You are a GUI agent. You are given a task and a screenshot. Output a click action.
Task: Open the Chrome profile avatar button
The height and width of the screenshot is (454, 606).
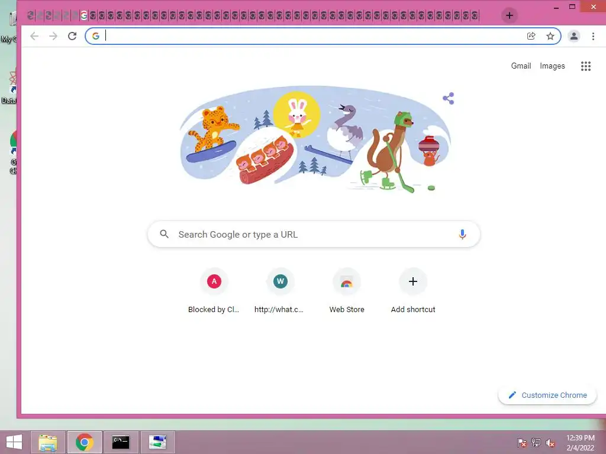574,36
